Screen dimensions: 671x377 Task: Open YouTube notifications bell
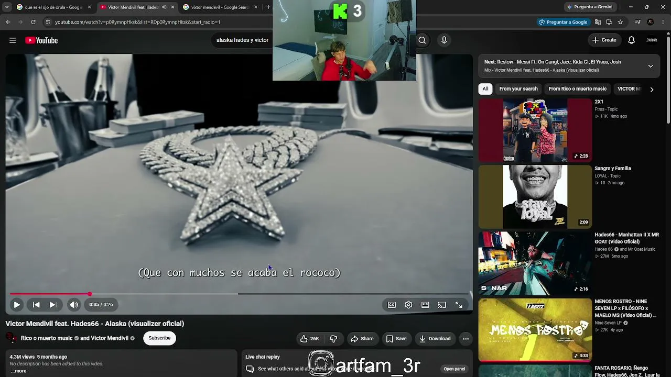pyautogui.click(x=632, y=40)
